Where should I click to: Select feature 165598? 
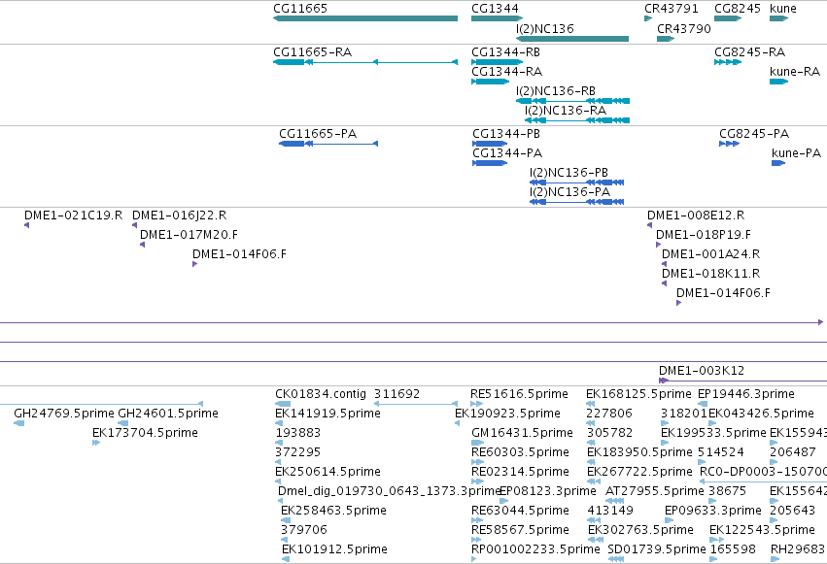733,549
